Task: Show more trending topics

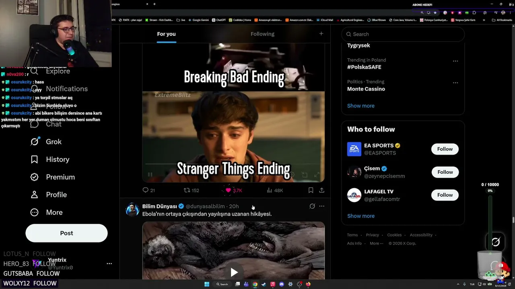Action: click(361, 106)
